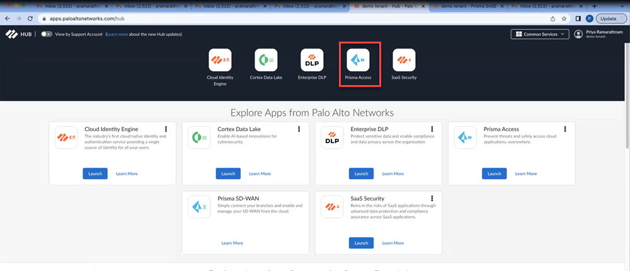The height and width of the screenshot is (271, 630).
Task: Open Prisma Access icon in top bar
Action: (x=358, y=60)
